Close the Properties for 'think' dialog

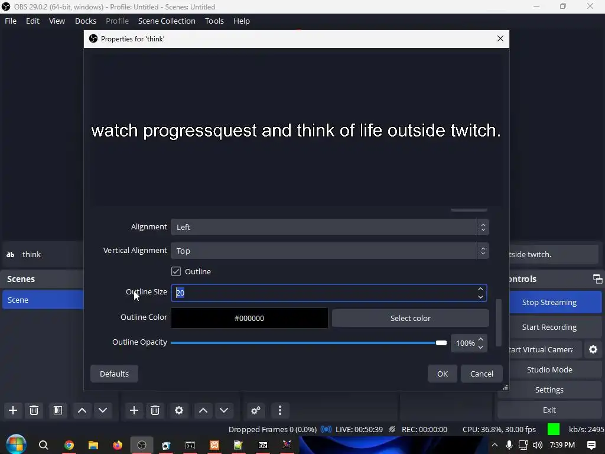click(500, 38)
